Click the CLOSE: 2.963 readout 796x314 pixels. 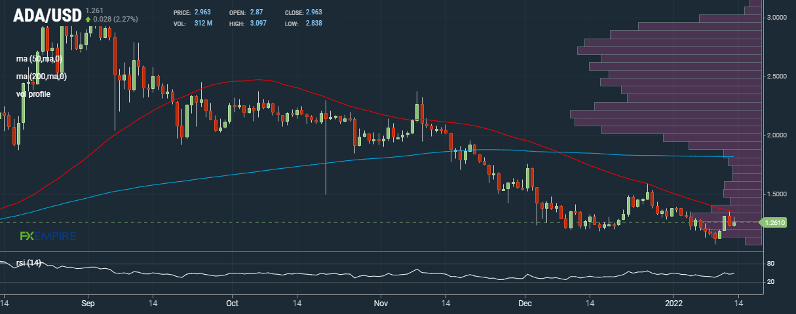[303, 12]
